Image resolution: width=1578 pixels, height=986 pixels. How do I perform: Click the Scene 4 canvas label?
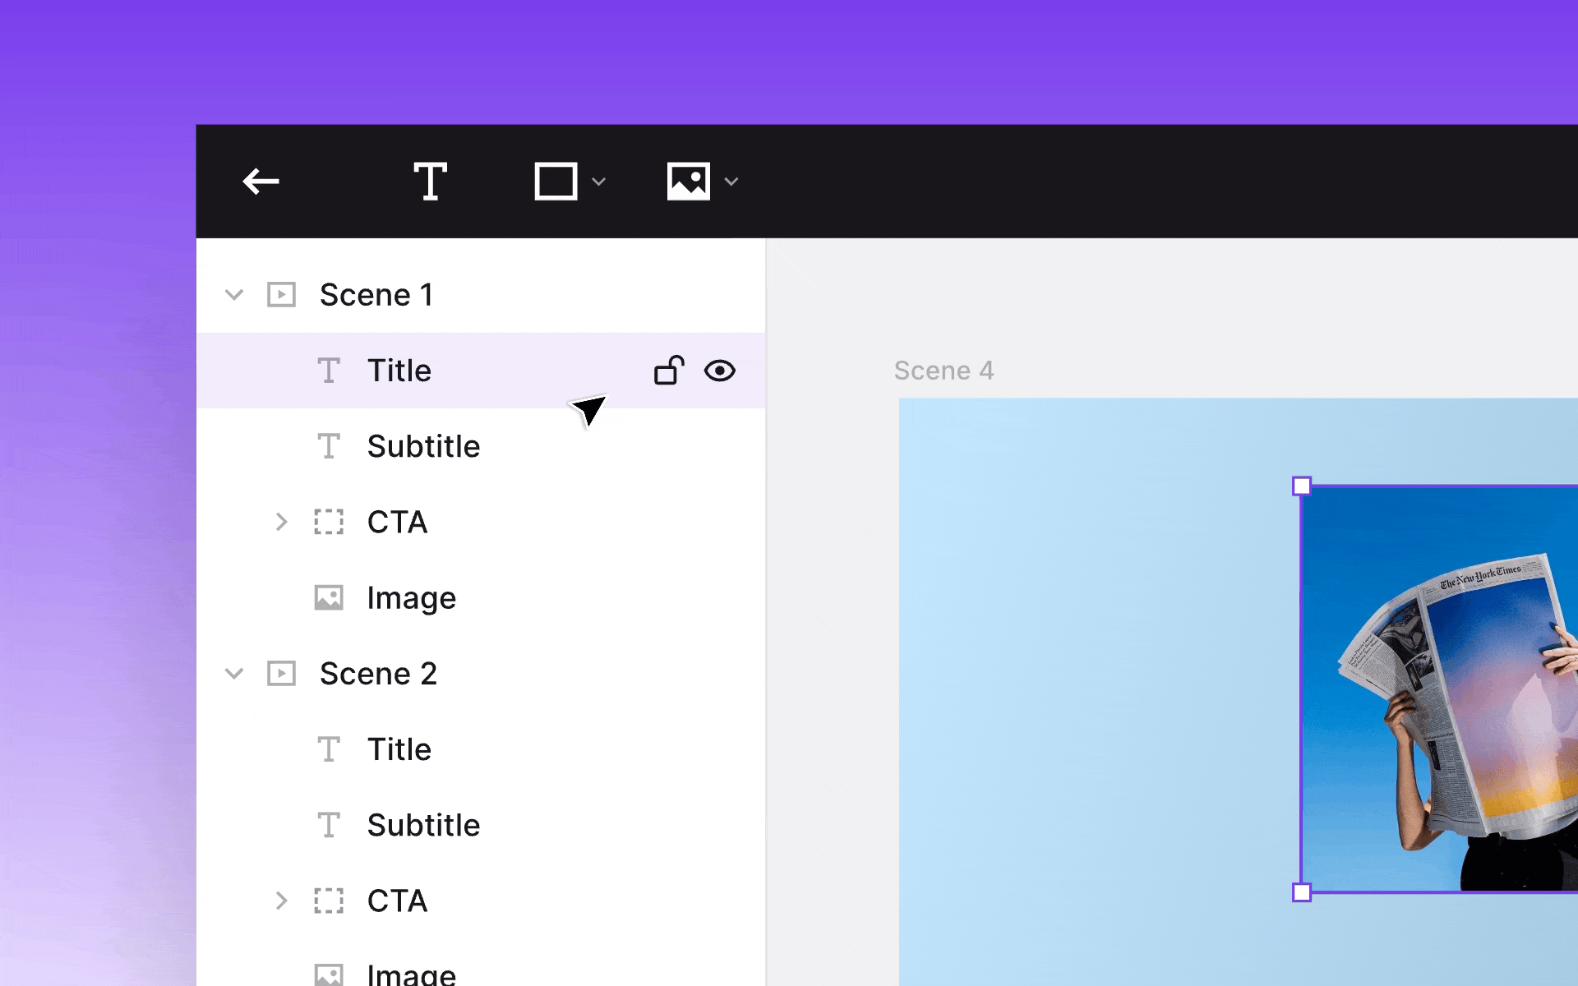pos(944,371)
